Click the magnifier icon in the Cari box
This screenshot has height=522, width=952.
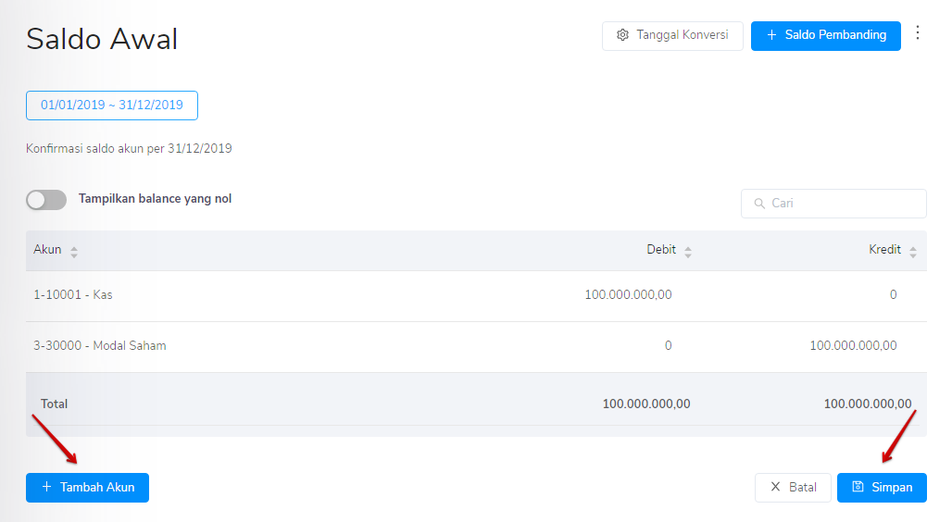point(759,204)
